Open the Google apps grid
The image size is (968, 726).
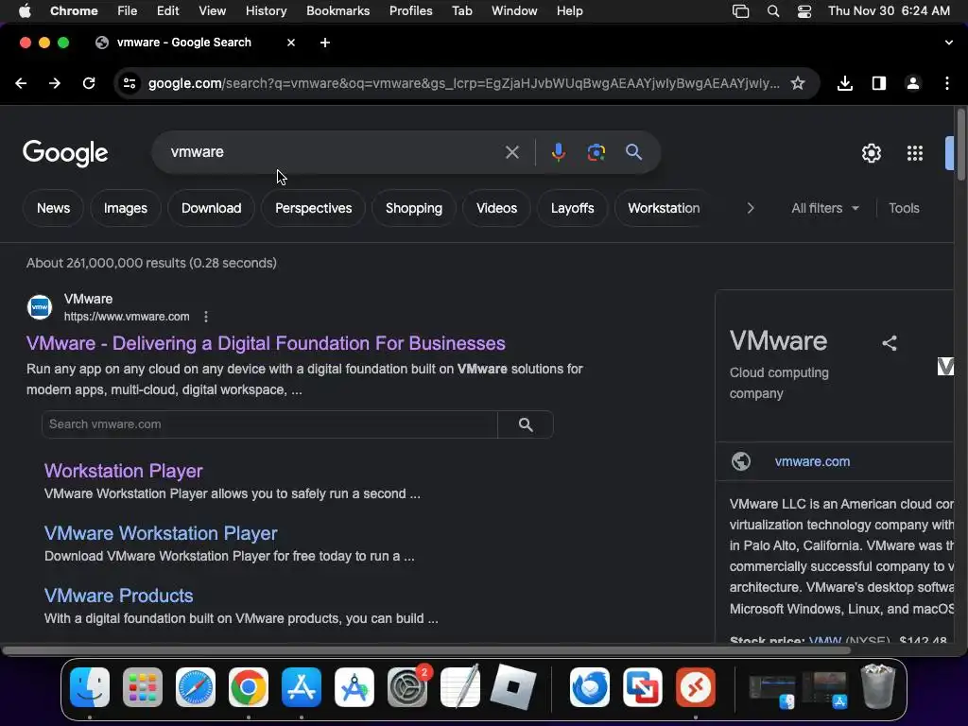(x=915, y=153)
